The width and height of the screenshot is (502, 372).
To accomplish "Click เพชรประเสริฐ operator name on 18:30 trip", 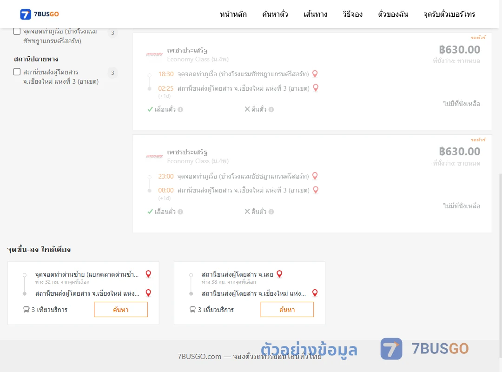I will click(x=187, y=50).
